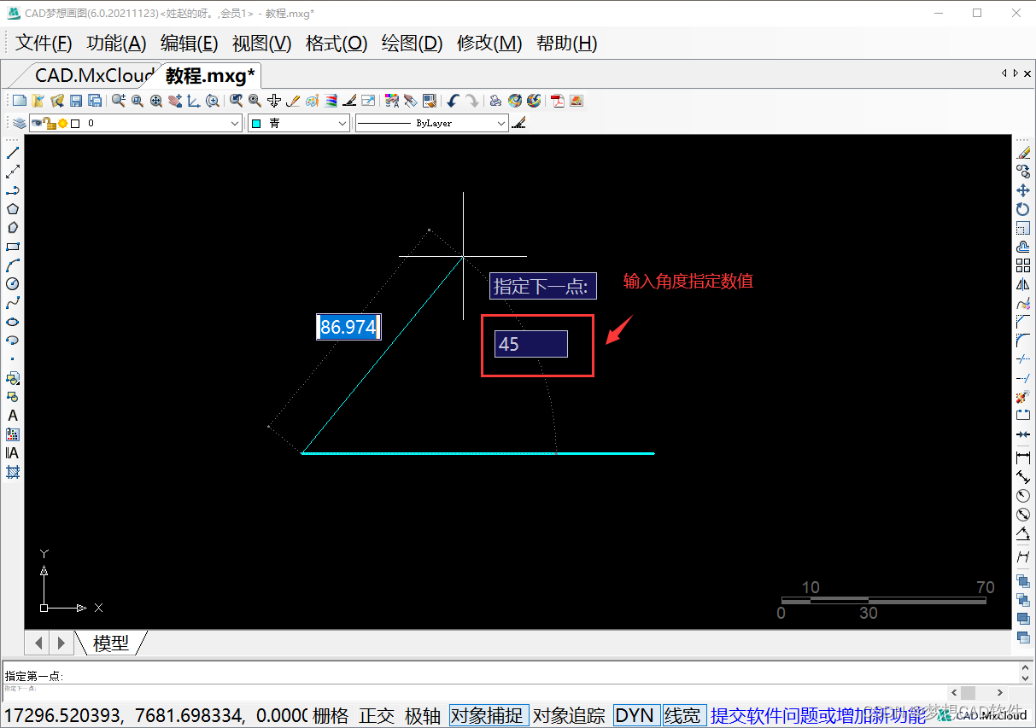Click the New file icon
1036x728 pixels.
[x=19, y=101]
